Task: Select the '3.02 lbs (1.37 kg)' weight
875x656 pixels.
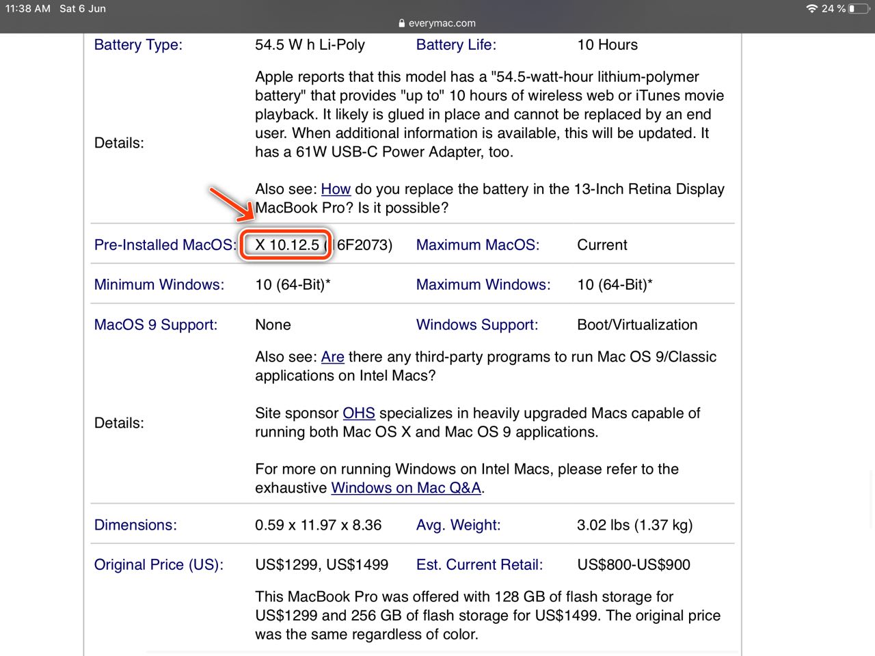Action: tap(635, 525)
